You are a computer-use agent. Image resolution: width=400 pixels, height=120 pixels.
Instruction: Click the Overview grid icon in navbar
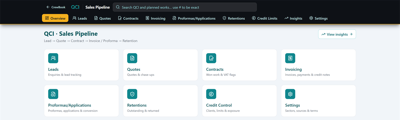(x=47, y=18)
